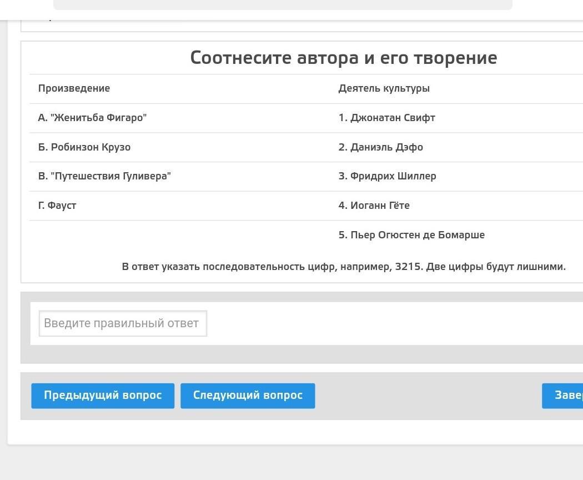Image resolution: width=583 pixels, height=480 pixels.
Task: Click the partially visible Завер... finish button
Action: click(x=562, y=396)
